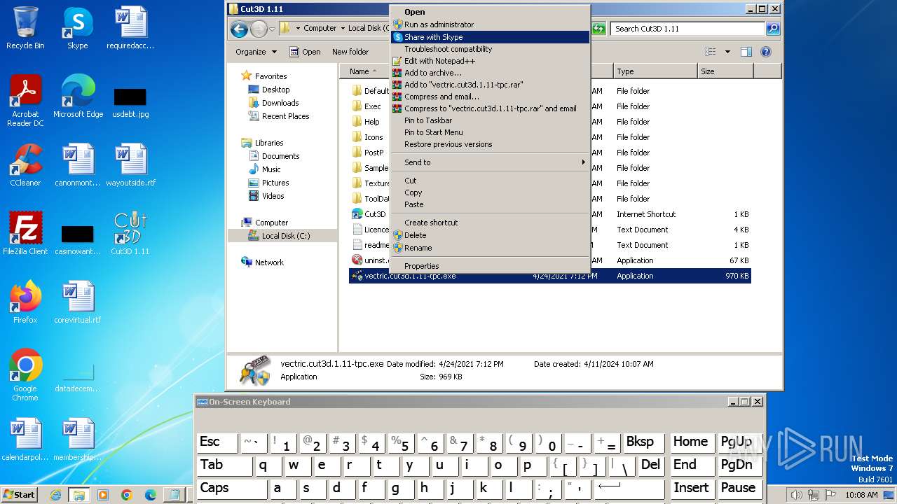Click the change view icon
This screenshot has height=504, width=897.
[711, 52]
